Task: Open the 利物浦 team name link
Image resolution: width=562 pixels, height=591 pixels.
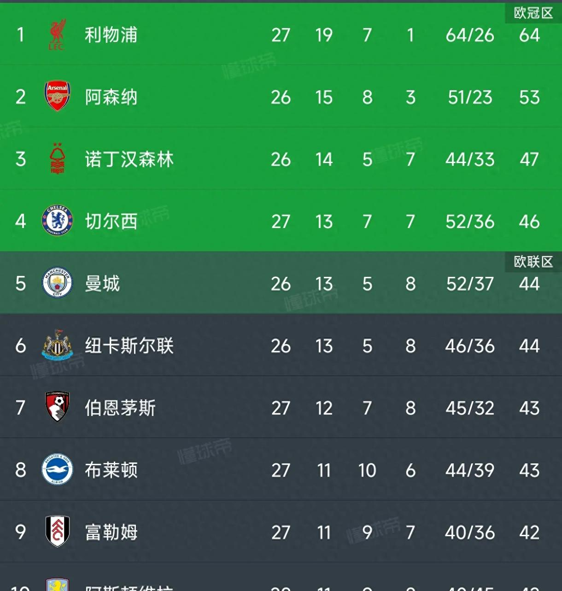Action: (x=111, y=35)
